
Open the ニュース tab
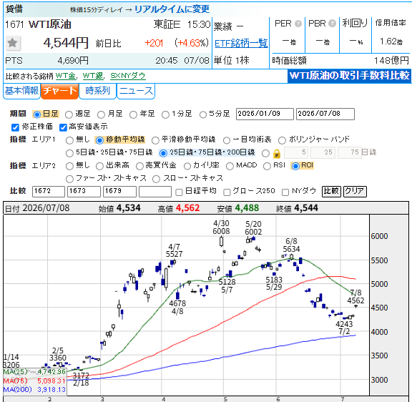point(136,91)
